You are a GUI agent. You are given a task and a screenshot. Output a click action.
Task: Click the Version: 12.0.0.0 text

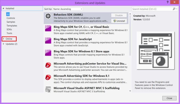click(x=142, y=19)
